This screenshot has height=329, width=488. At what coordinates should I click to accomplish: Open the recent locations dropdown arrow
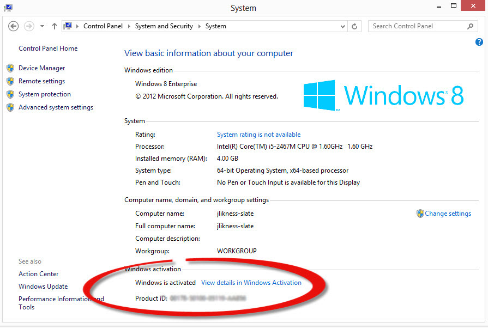[42, 27]
